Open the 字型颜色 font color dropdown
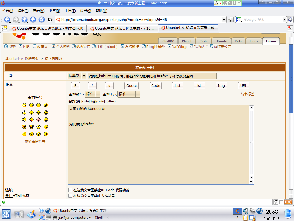Screen dimensions: 294x221 [x=93, y=94]
